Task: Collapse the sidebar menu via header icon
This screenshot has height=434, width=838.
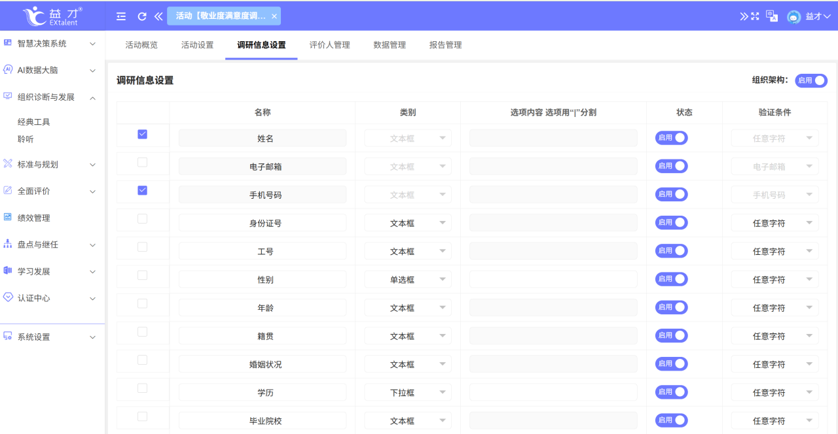Action: point(121,16)
